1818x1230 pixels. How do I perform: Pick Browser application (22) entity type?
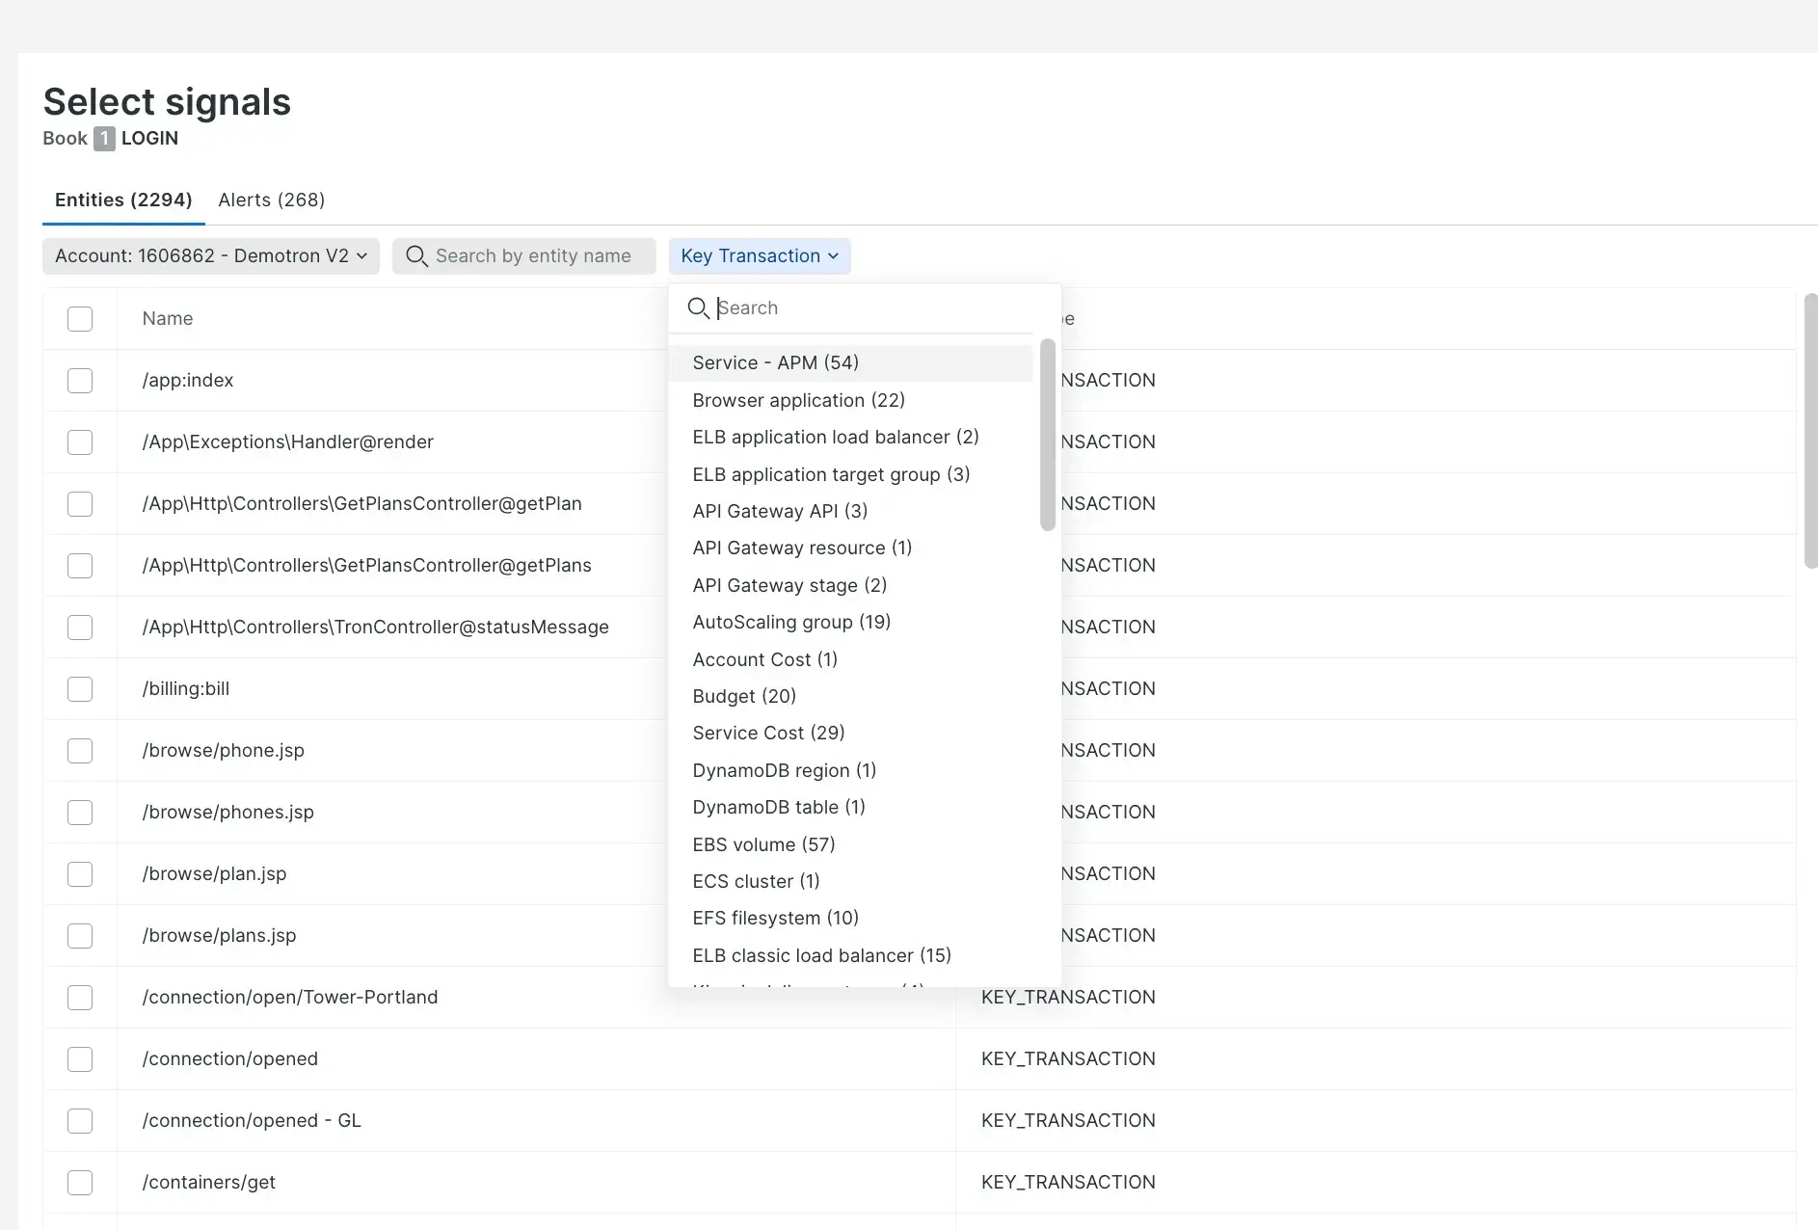click(798, 400)
